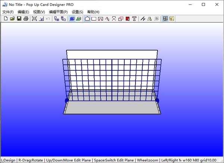Image resolution: width=224 pixels, height=163 pixels.
Task: Open the 编辑(E) menu
Action: 23,12
